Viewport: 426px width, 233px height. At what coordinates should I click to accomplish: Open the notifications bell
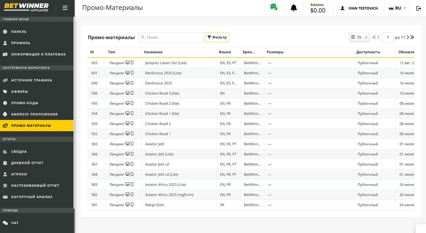(294, 8)
